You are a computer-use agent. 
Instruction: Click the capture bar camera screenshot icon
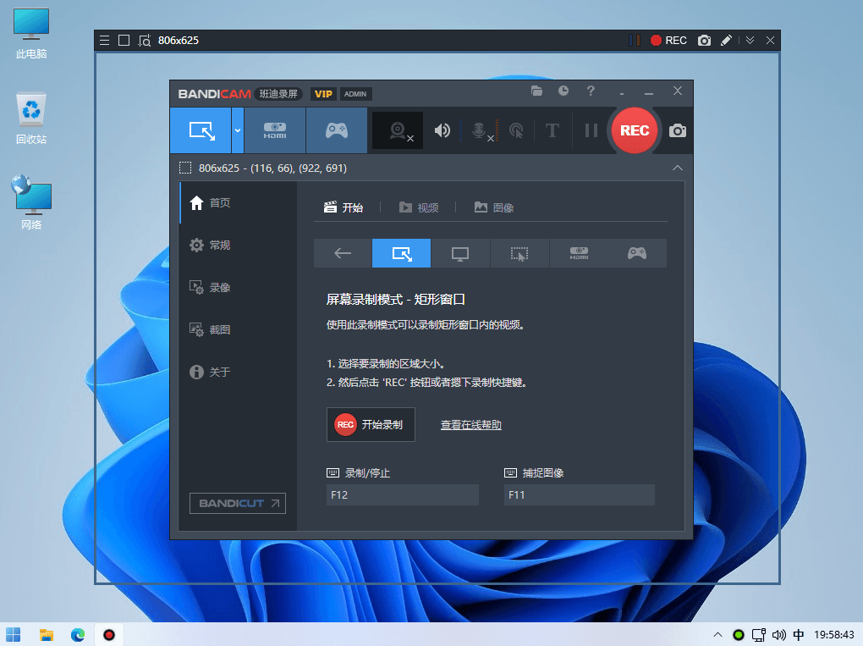click(x=704, y=40)
